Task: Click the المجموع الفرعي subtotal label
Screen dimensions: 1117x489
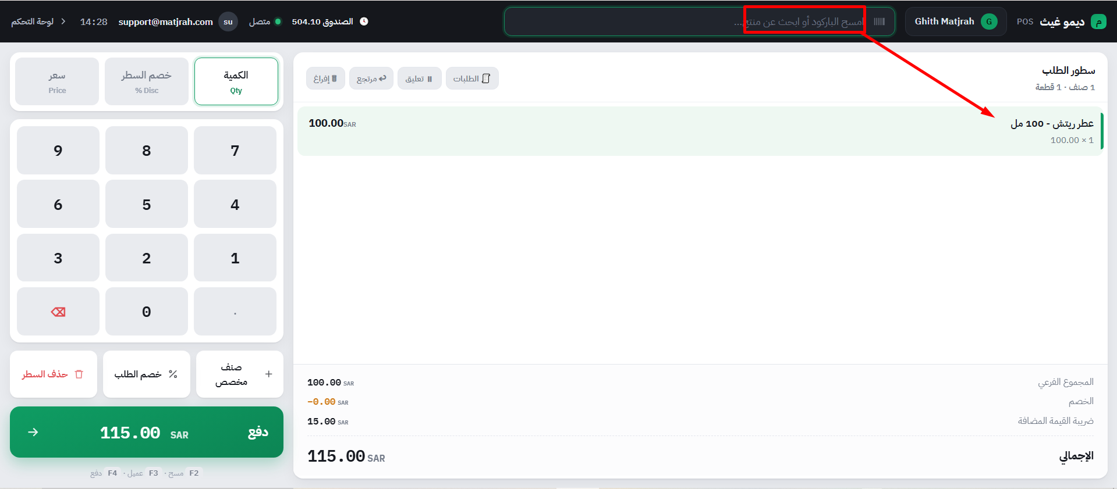Action: pyautogui.click(x=1066, y=382)
